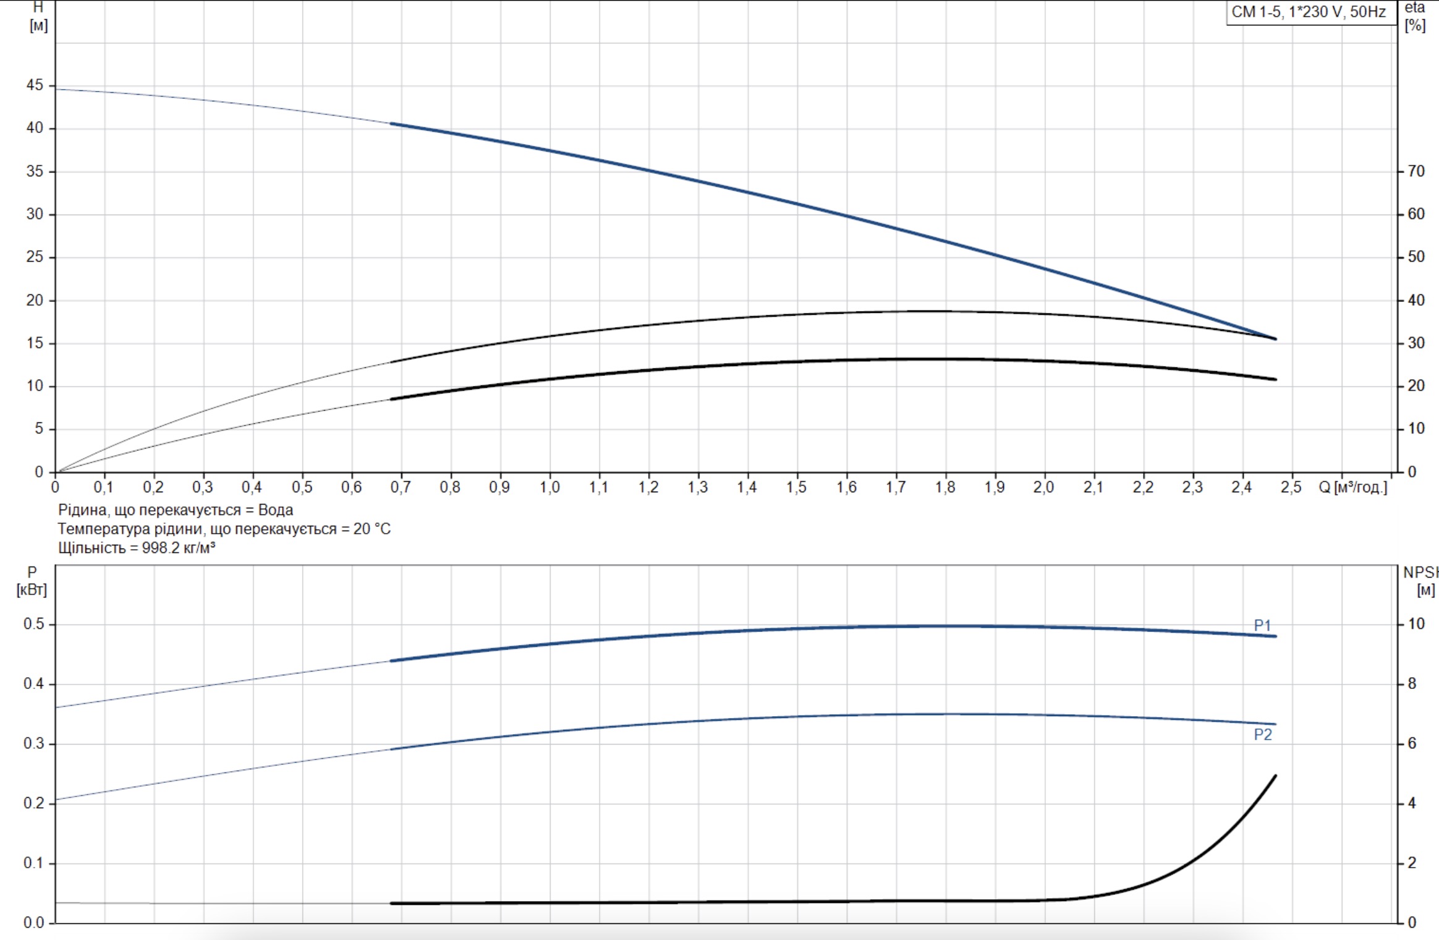
Task: Click the 6 value on the NPSH axis
Action: pyautogui.click(x=1411, y=743)
